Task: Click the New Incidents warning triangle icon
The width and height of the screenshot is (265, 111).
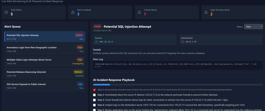Action: pos(73,12)
